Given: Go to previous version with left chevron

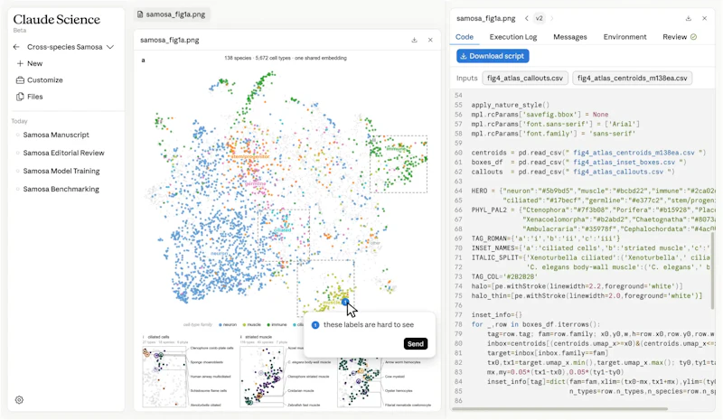Looking at the screenshot, I should coord(527,18).
